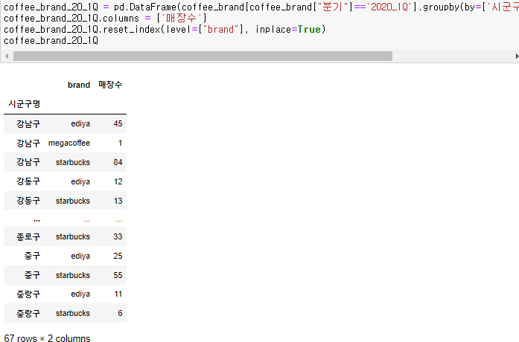Click the value 33 for 종로구
Screen dimensions: 519x342
pyautogui.click(x=118, y=236)
